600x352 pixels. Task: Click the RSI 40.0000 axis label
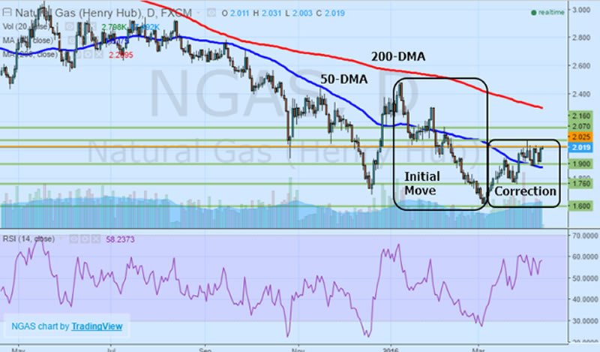(x=585, y=299)
